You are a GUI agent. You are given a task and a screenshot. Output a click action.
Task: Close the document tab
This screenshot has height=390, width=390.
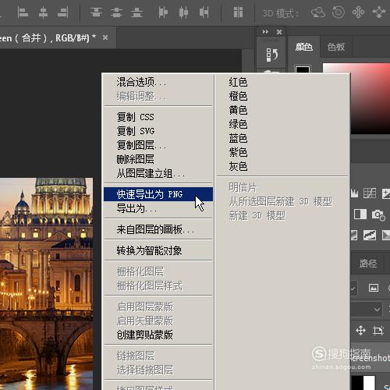105,38
